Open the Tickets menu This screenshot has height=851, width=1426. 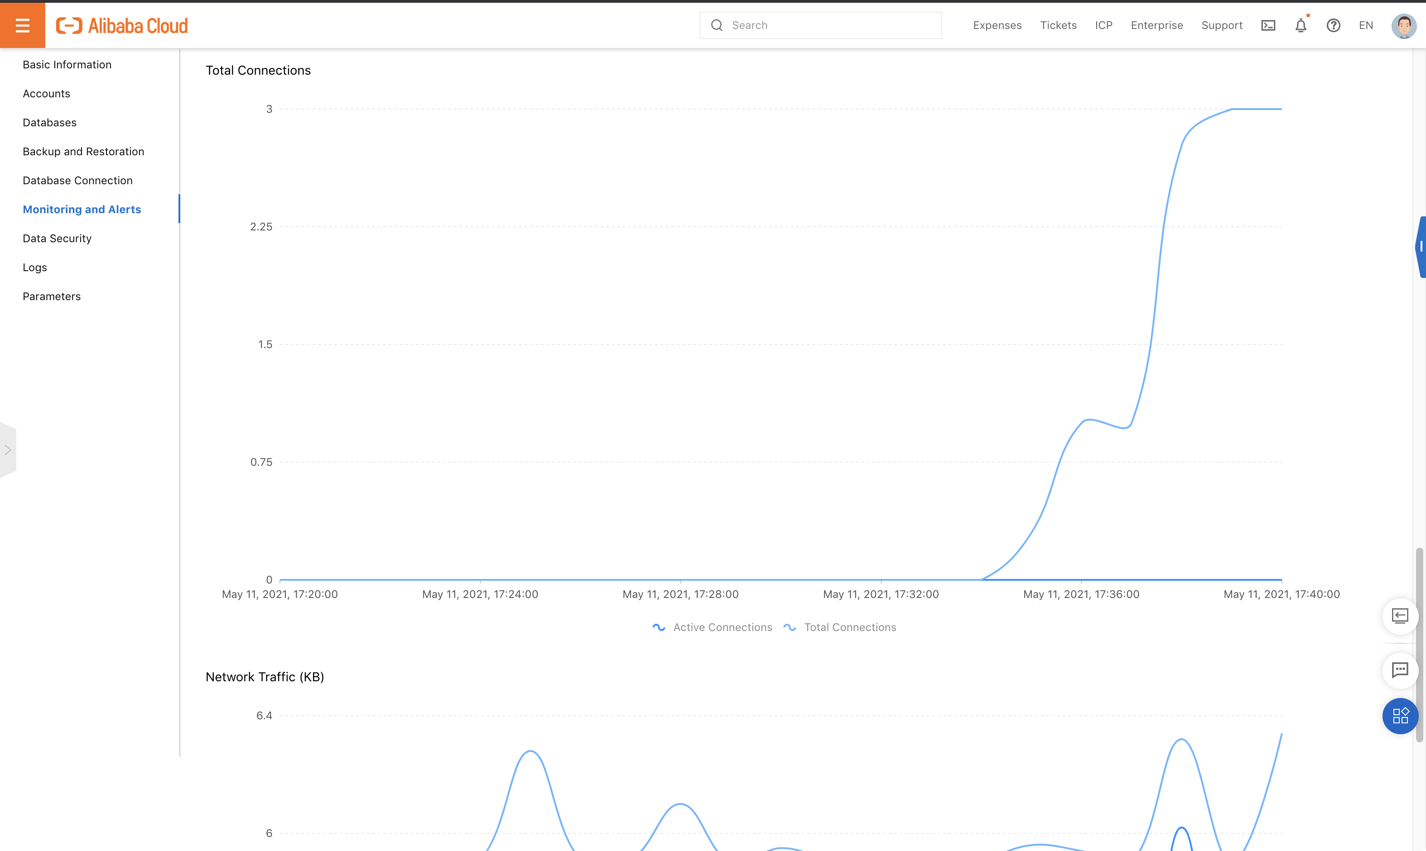tap(1058, 25)
